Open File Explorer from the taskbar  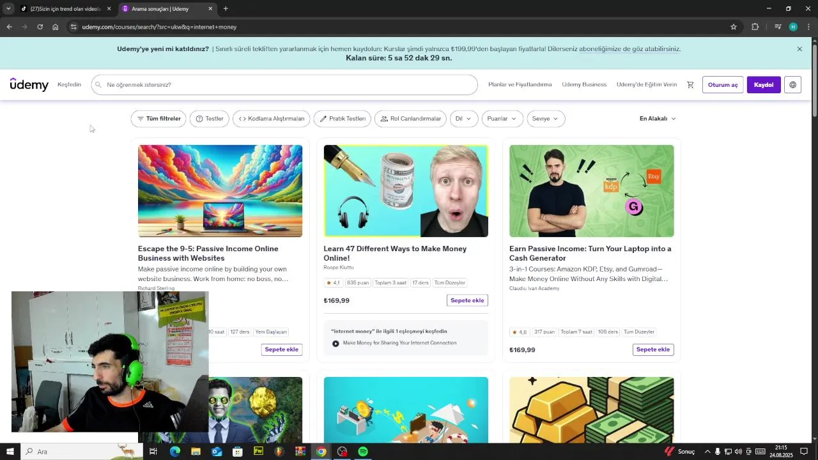[196, 452]
